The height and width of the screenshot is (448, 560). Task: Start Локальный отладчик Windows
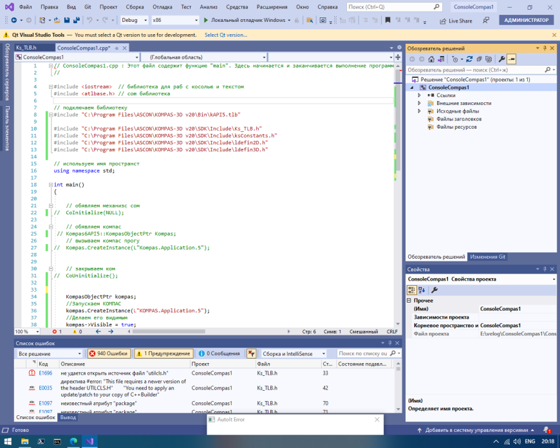coord(247,21)
